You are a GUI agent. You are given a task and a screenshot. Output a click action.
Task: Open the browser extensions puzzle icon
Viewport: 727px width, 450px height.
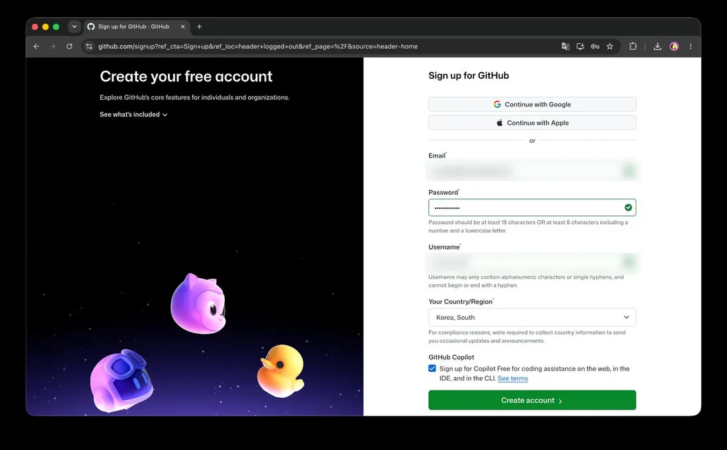click(x=633, y=46)
